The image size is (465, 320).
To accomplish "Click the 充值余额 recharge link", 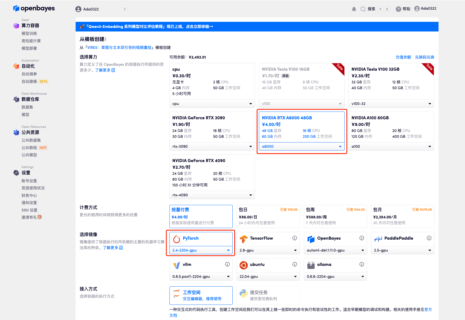I will (403, 57).
